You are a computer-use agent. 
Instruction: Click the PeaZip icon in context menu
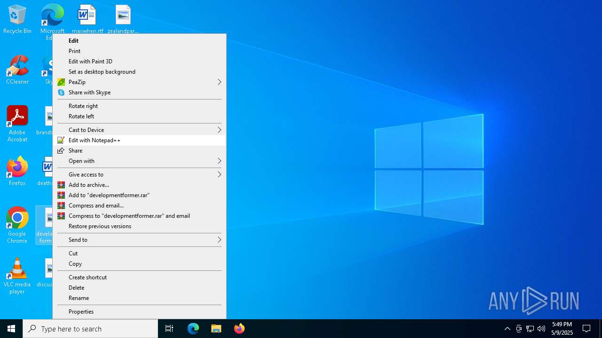pos(61,82)
